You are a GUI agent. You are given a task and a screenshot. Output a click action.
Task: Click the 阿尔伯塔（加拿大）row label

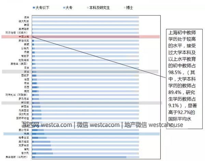[x=19, y=33]
